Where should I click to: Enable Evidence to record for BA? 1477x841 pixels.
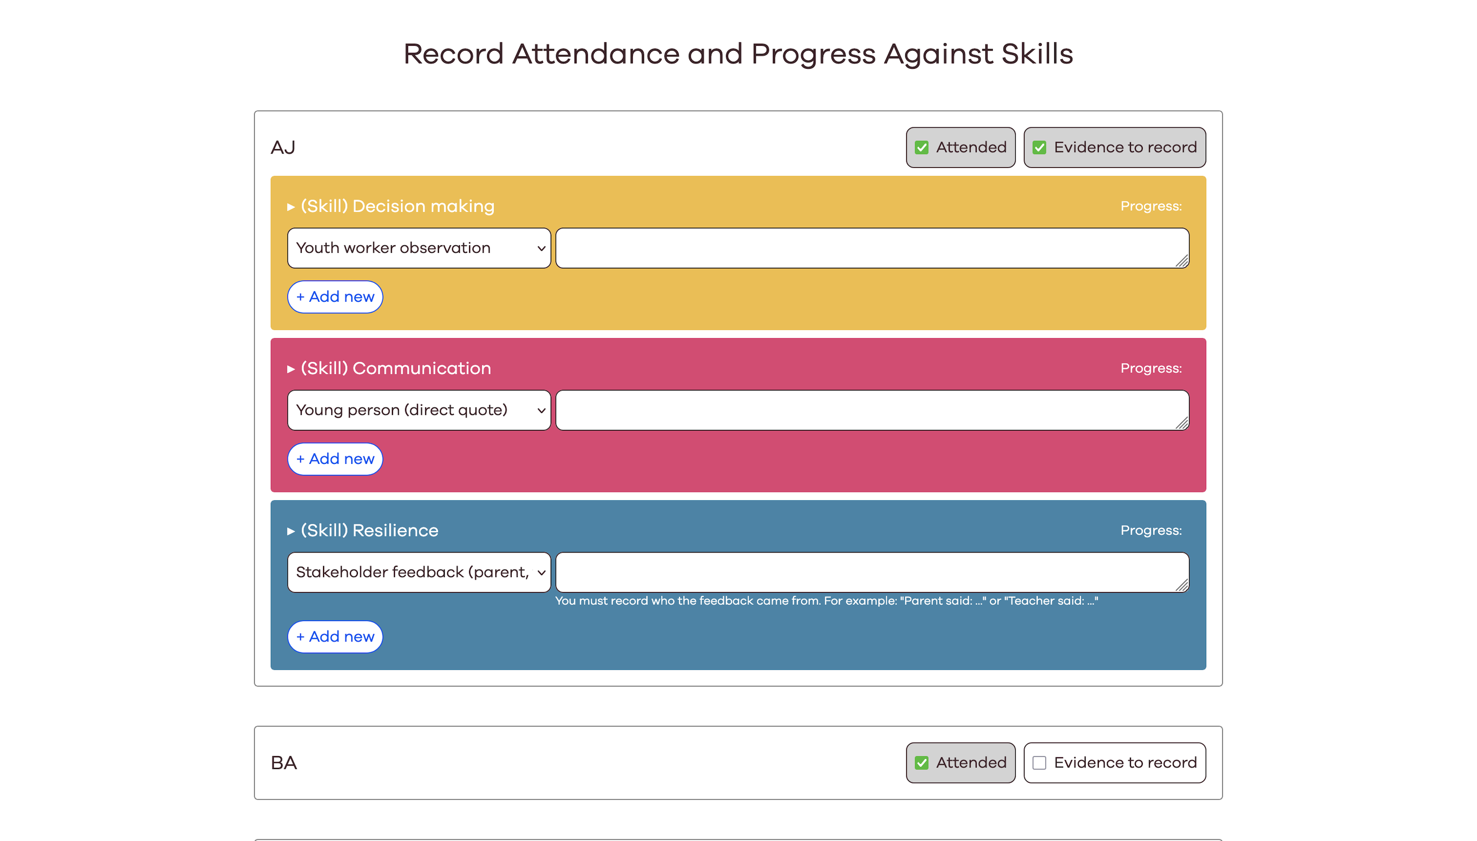(x=1039, y=763)
